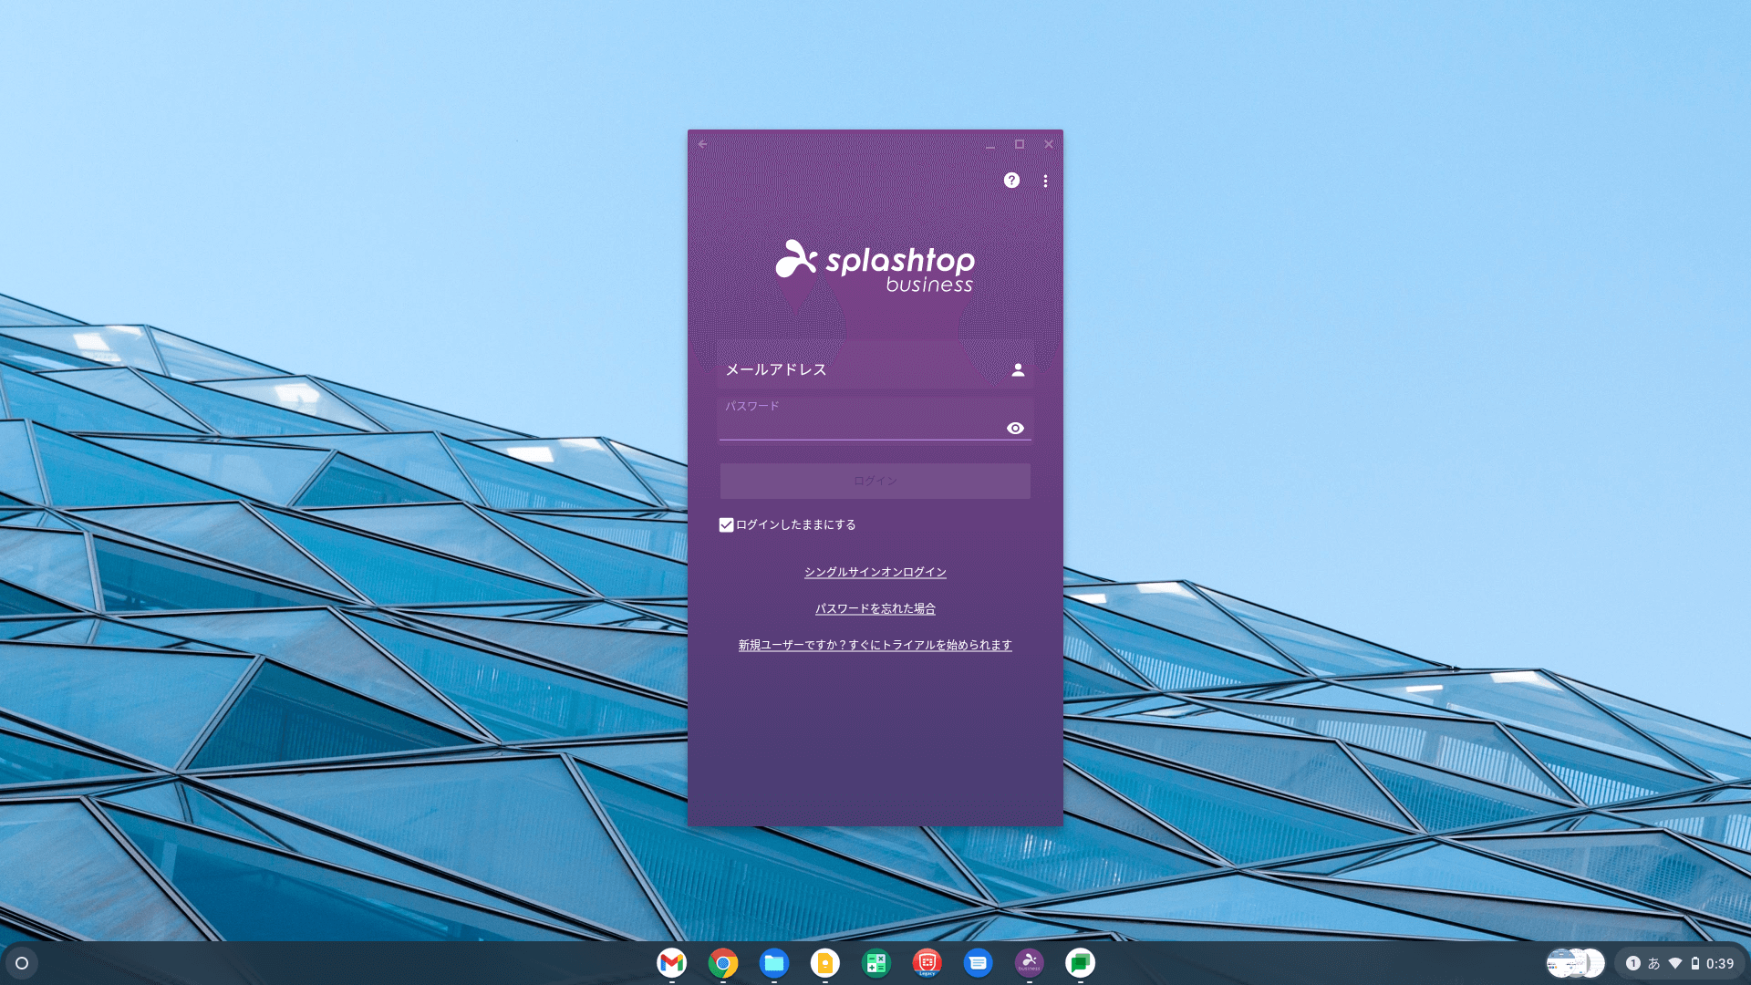Click the Splashtop Business icon in shelf
The image size is (1751, 985).
[x=1030, y=963]
